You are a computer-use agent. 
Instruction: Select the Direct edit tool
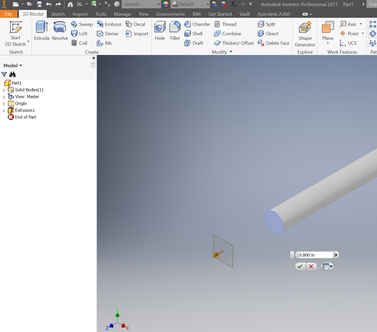pos(268,34)
